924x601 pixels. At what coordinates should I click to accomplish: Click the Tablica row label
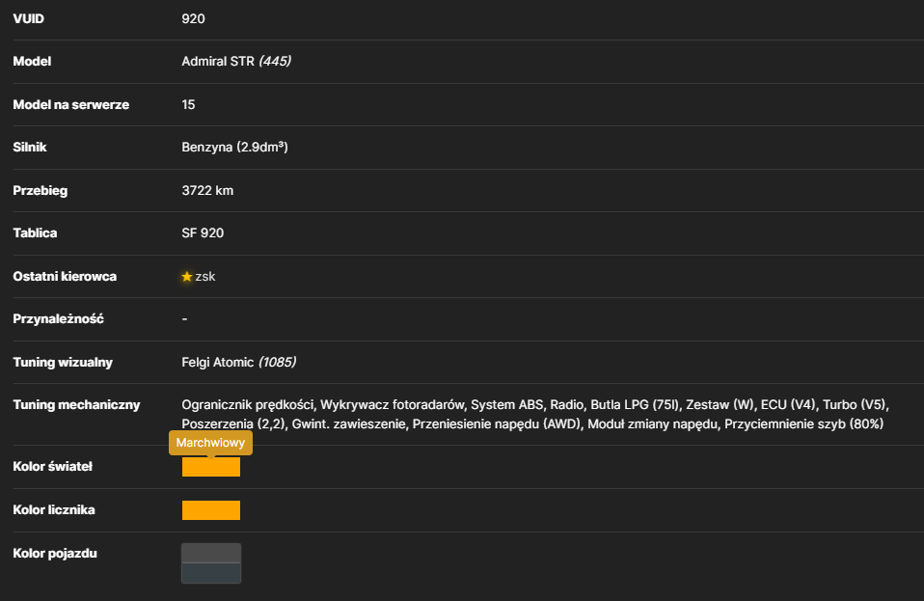click(35, 233)
